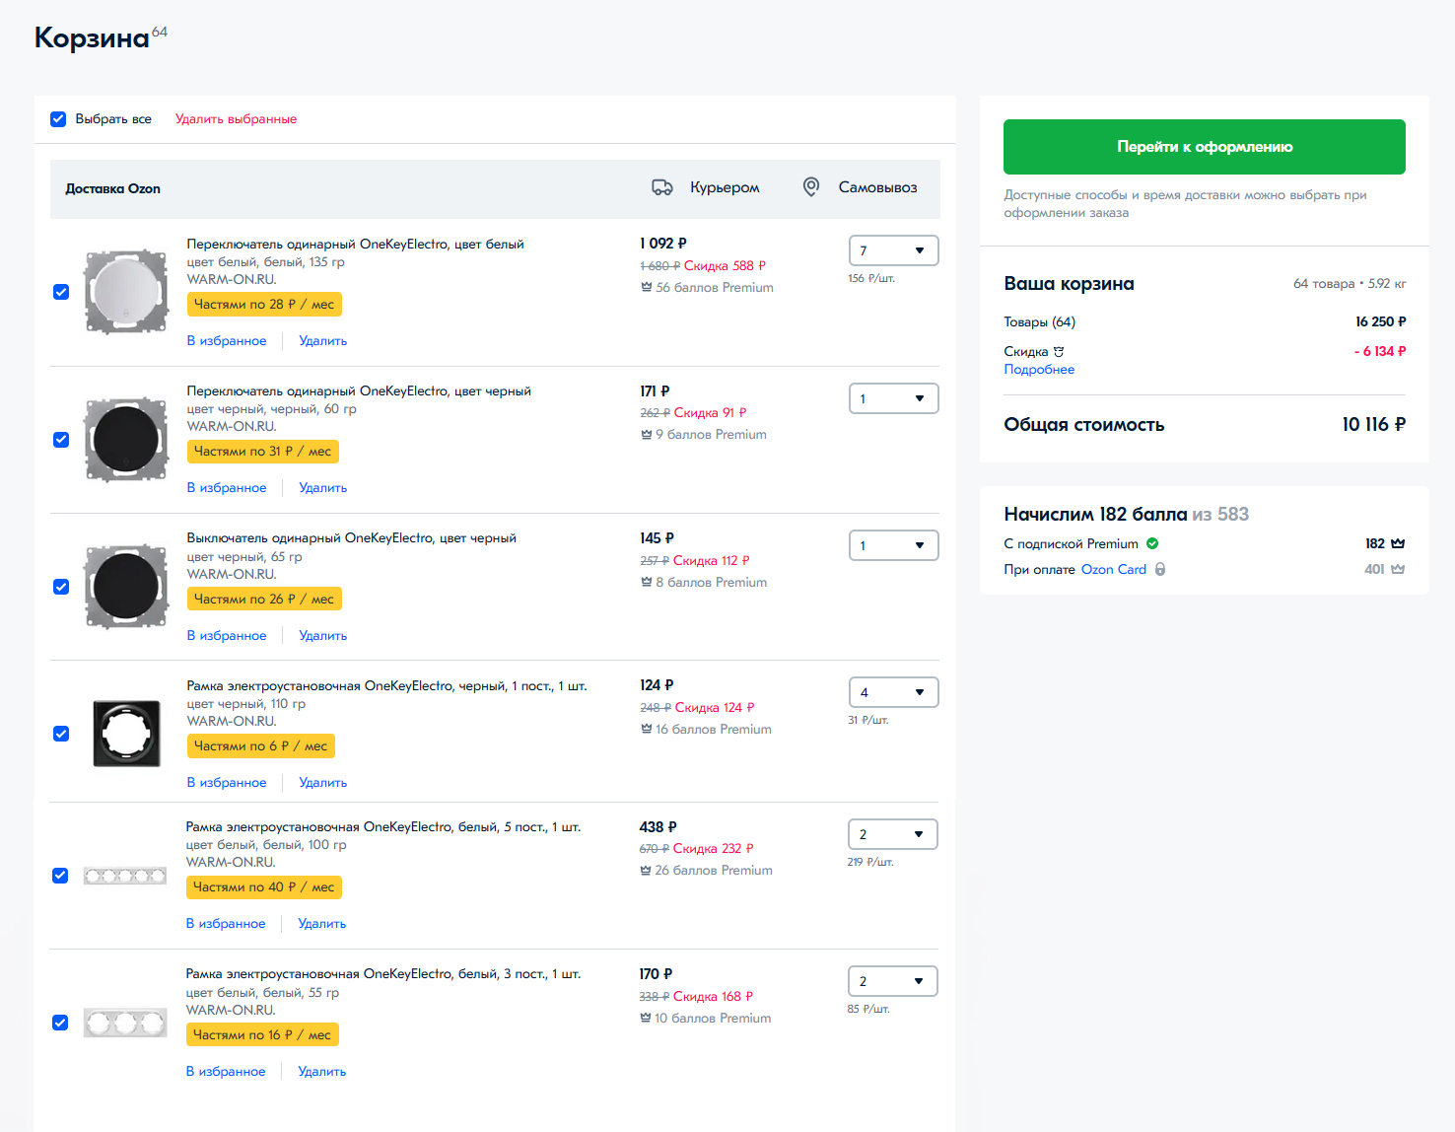This screenshot has height=1132, width=1455.
Task: Open quantity dropdown for the 5-post white frame
Action: 892,834
